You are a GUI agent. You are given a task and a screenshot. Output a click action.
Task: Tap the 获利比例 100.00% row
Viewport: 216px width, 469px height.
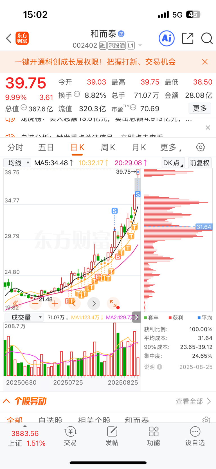tap(178, 329)
